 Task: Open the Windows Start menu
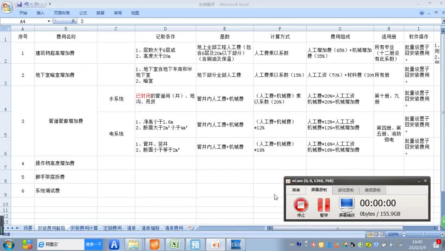click(x=8, y=244)
